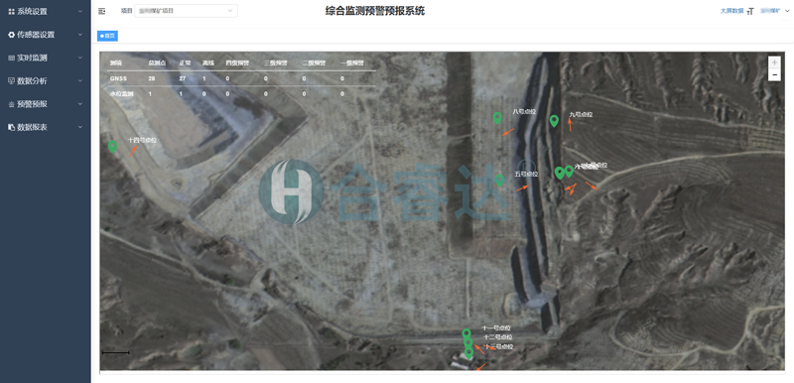
Task: Click the 十三号点位 map label
Action: click(499, 347)
